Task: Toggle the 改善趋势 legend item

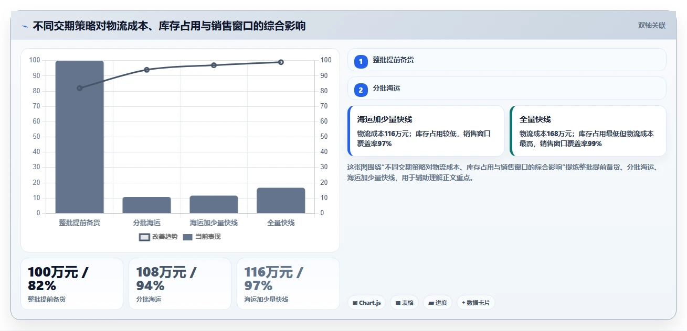Action: [x=158, y=237]
